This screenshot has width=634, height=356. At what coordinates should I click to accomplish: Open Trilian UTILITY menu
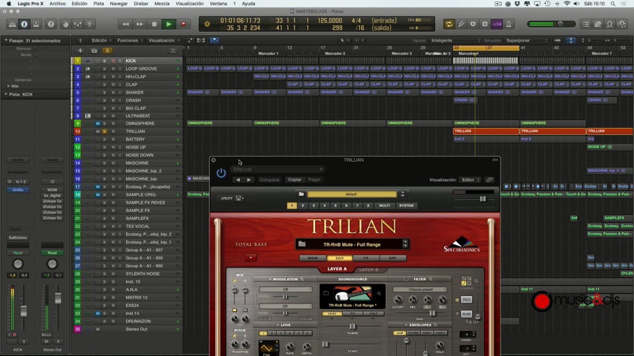231,198
